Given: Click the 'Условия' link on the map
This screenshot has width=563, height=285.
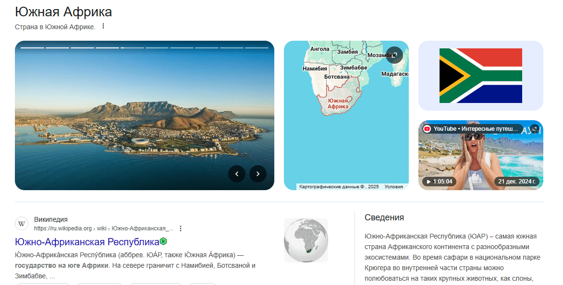Looking at the screenshot, I should [x=393, y=187].
